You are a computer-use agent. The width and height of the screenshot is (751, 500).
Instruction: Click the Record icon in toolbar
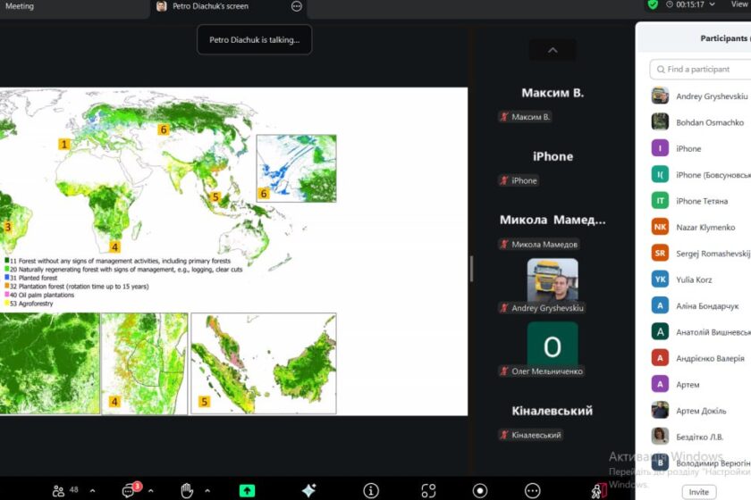480,490
